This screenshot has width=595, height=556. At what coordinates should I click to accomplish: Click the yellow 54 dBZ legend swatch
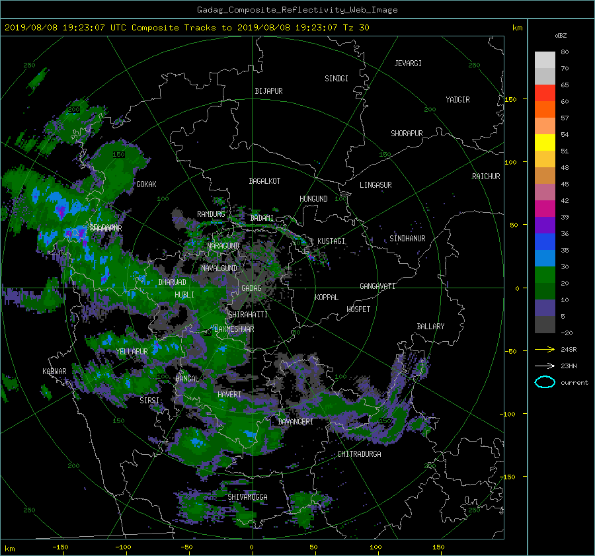pos(545,143)
